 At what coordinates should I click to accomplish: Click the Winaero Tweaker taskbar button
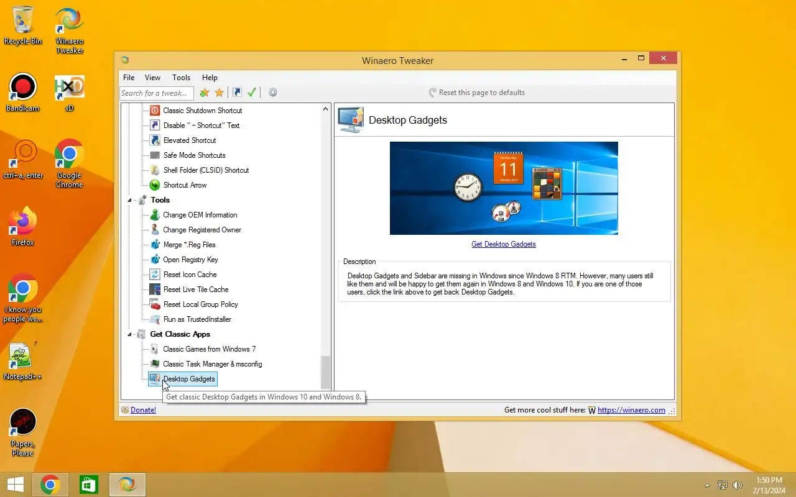[x=127, y=485]
